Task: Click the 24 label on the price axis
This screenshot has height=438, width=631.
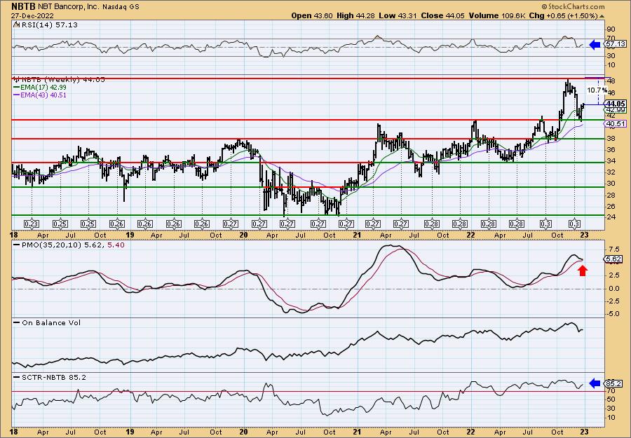Action: (x=611, y=217)
